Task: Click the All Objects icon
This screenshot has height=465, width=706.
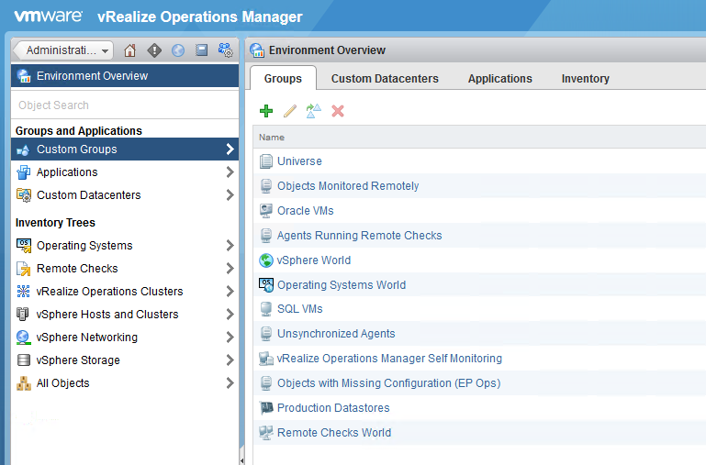Action: pyautogui.click(x=24, y=383)
